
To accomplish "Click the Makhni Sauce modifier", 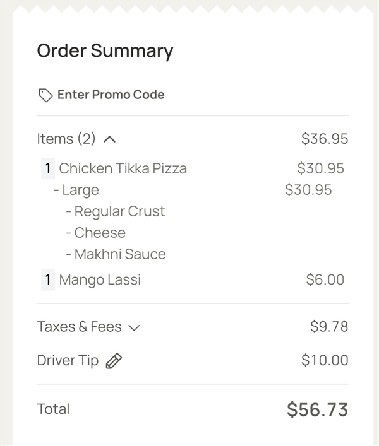I will [116, 254].
